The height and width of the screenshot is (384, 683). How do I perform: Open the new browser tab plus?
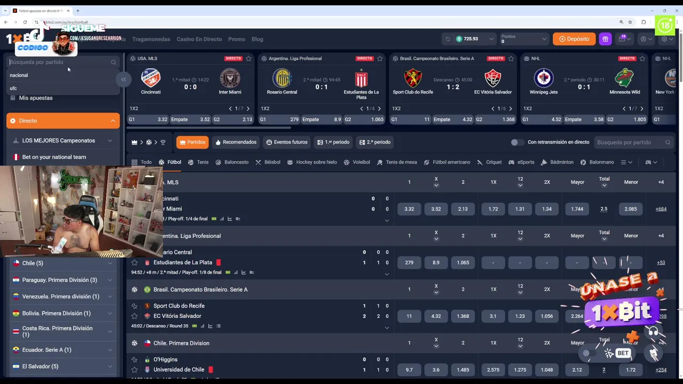(77, 11)
